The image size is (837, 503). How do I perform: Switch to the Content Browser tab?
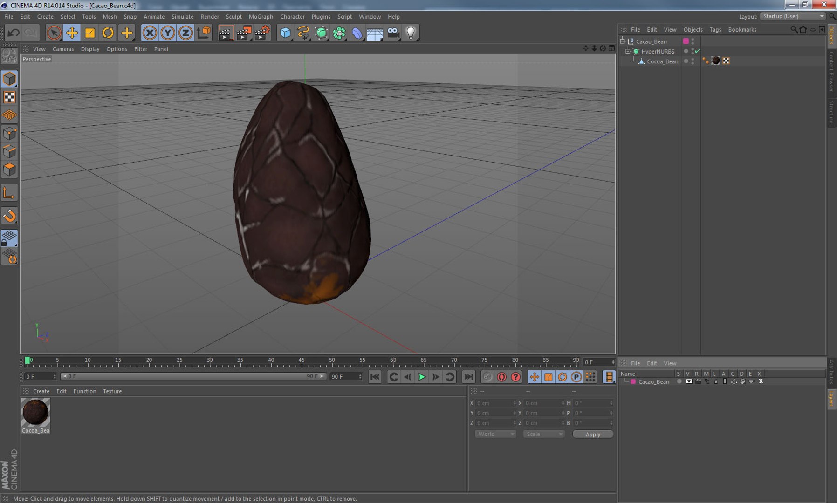coord(831,71)
